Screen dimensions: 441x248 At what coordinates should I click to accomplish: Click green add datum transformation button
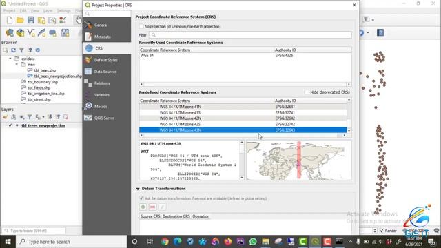pos(143,207)
